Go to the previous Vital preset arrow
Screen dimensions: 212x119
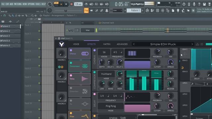pyautogui.click(x=134, y=44)
